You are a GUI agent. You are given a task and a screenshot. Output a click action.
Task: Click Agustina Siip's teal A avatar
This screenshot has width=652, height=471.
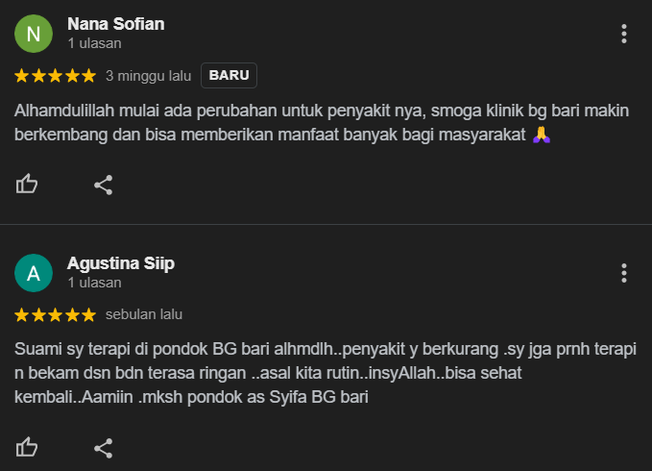click(x=34, y=273)
